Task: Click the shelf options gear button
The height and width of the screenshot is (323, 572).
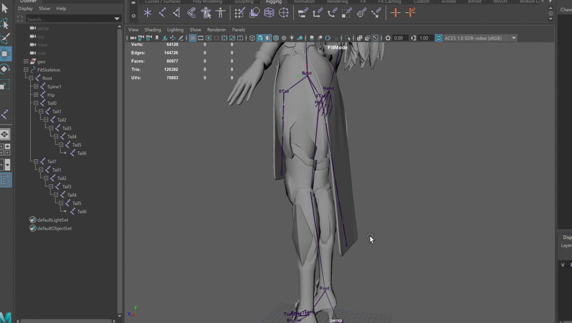Action: [x=134, y=16]
